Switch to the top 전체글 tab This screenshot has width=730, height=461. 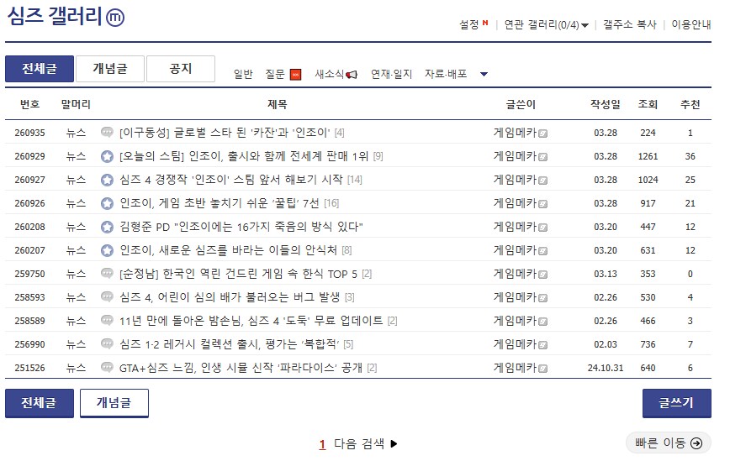coord(40,69)
